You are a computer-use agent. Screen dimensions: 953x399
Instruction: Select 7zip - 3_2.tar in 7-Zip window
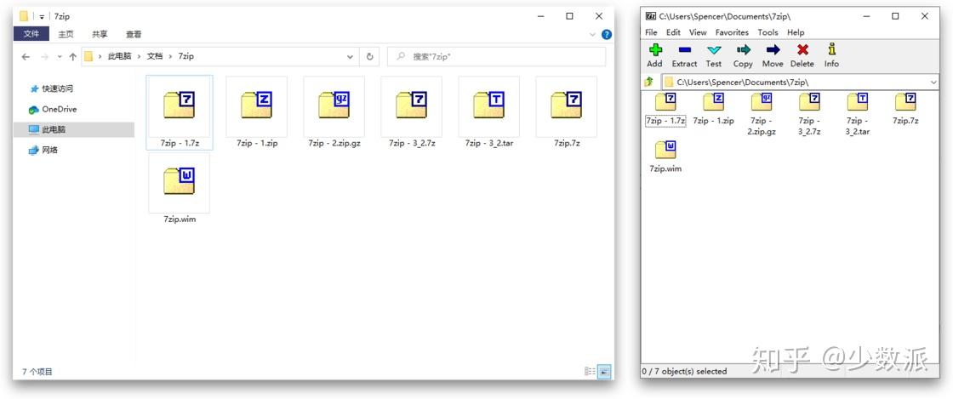pyautogui.click(x=858, y=114)
